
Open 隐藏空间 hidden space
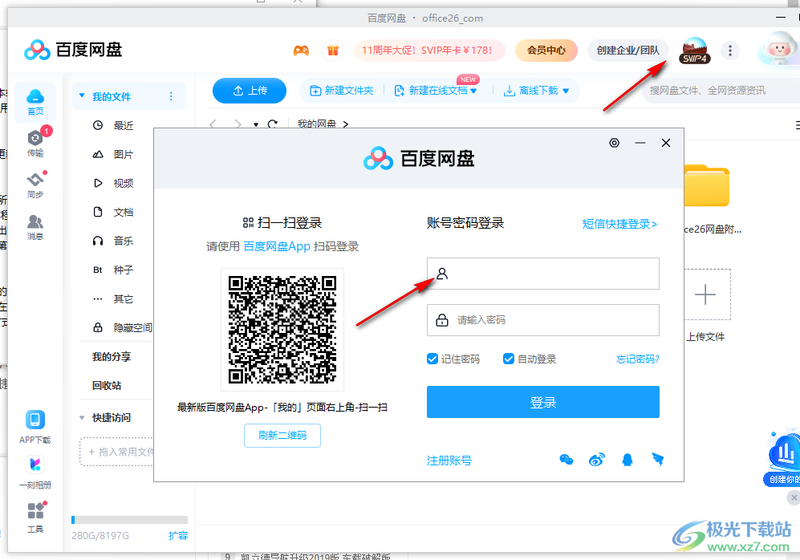coord(123,327)
